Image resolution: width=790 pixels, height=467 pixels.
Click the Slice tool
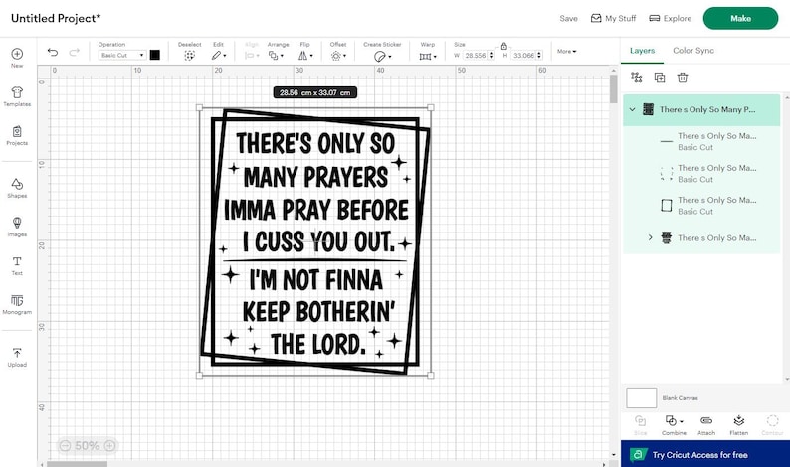coord(641,425)
